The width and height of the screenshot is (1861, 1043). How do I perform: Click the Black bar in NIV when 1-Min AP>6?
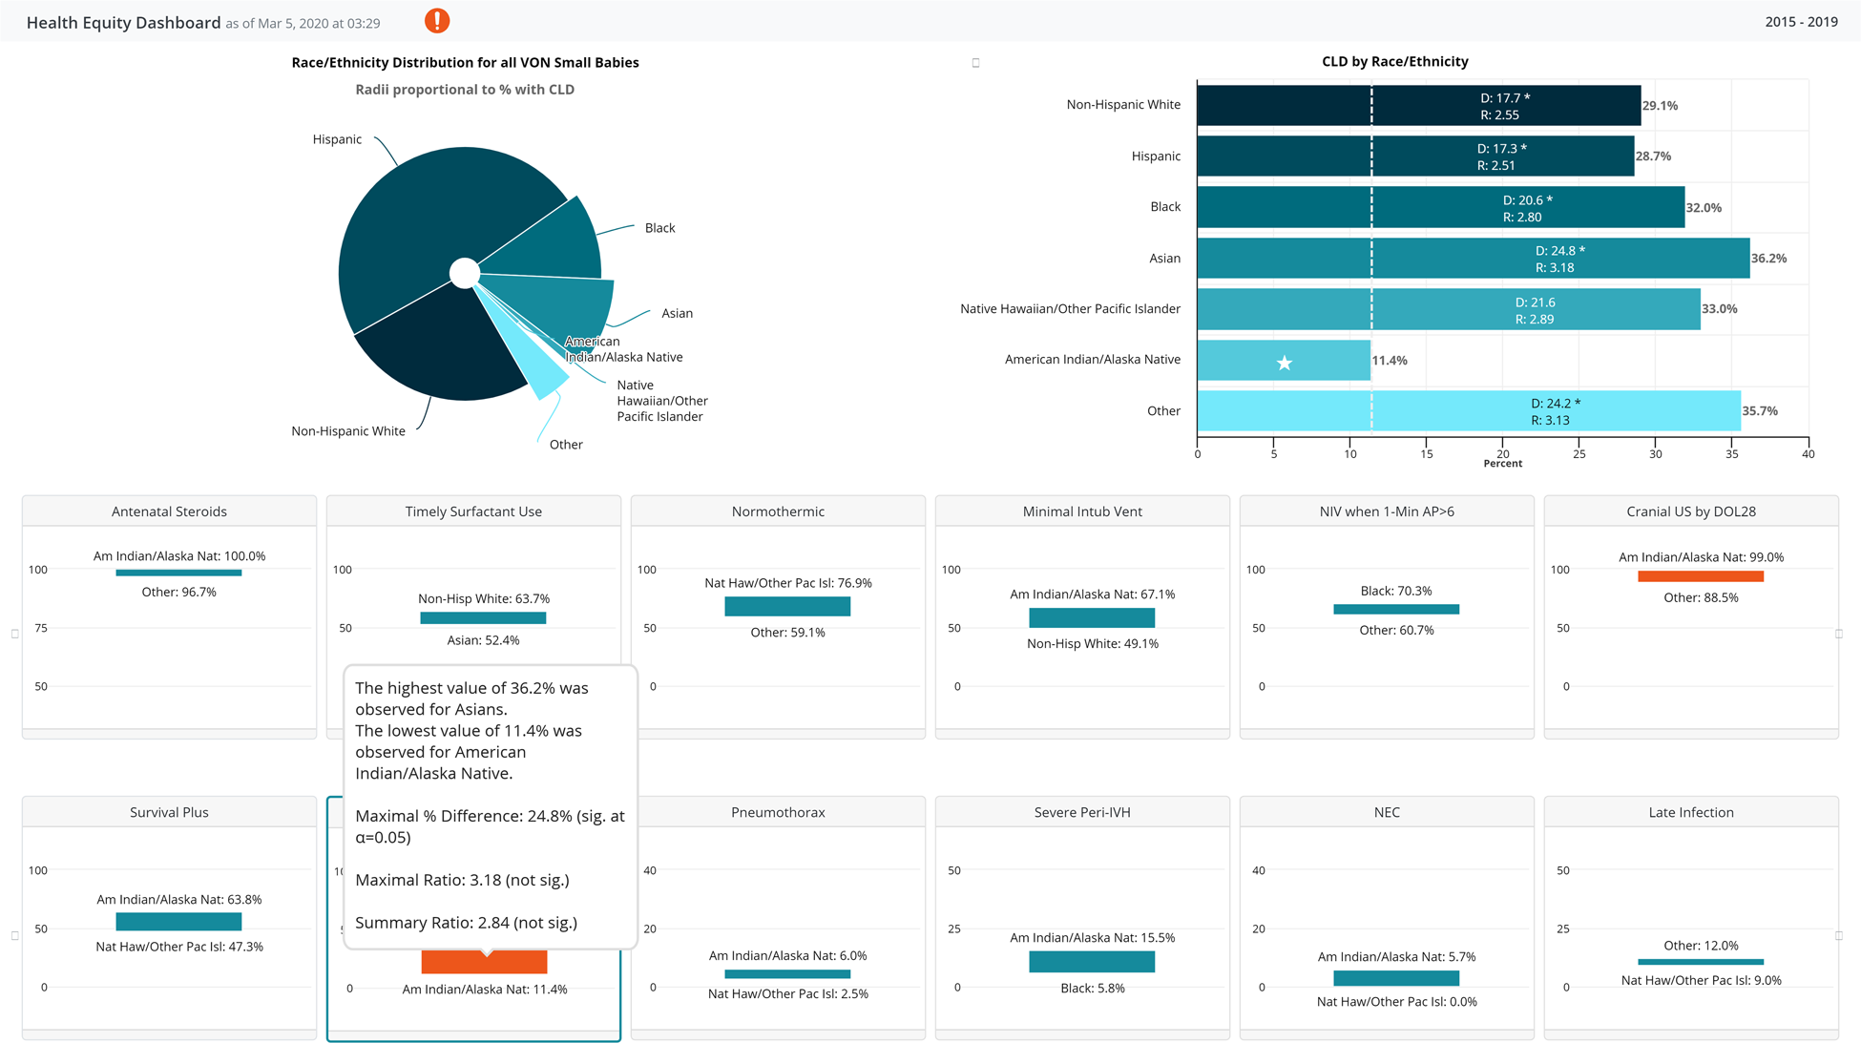tap(1395, 609)
